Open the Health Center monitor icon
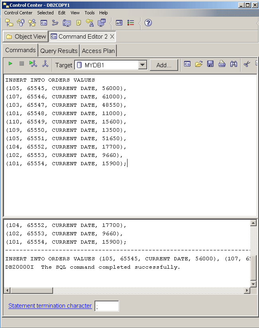The height and width of the screenshot is (328, 259). click(x=67, y=23)
